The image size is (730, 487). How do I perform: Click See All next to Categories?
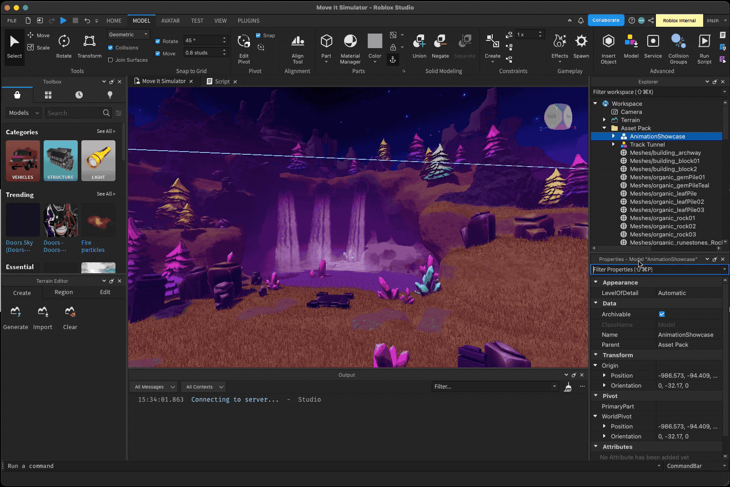pos(106,131)
